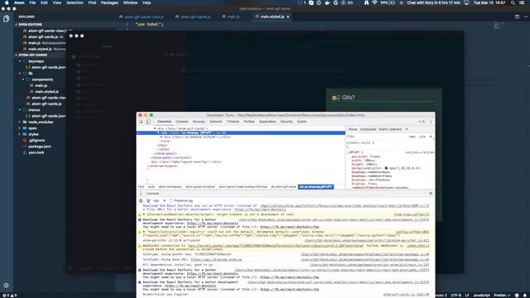Click the div.atom-gif-cards breadcrumb
Viewport: 530px width, 298px height.
click(283, 187)
